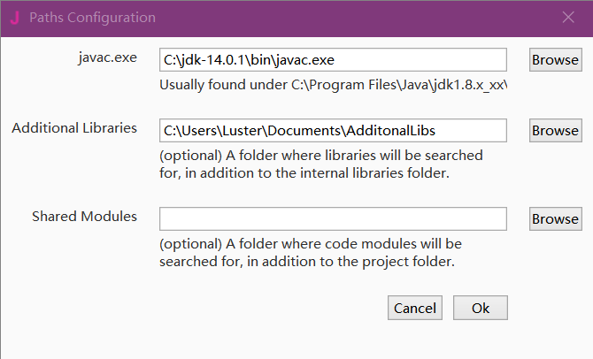593x359 pixels.
Task: Click the J application icon in title bar
Action: [15, 18]
